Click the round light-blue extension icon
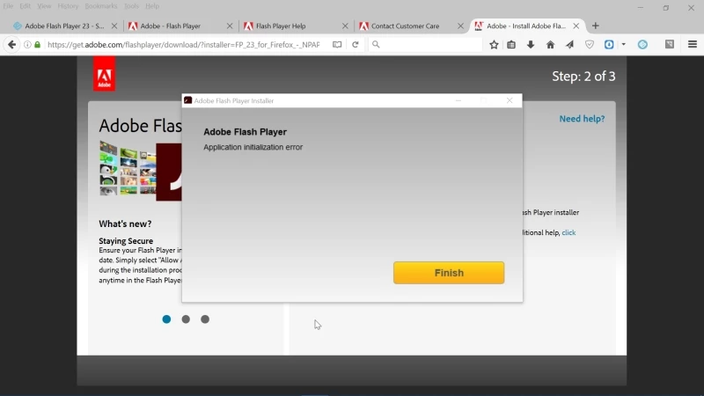704x396 pixels. point(643,45)
